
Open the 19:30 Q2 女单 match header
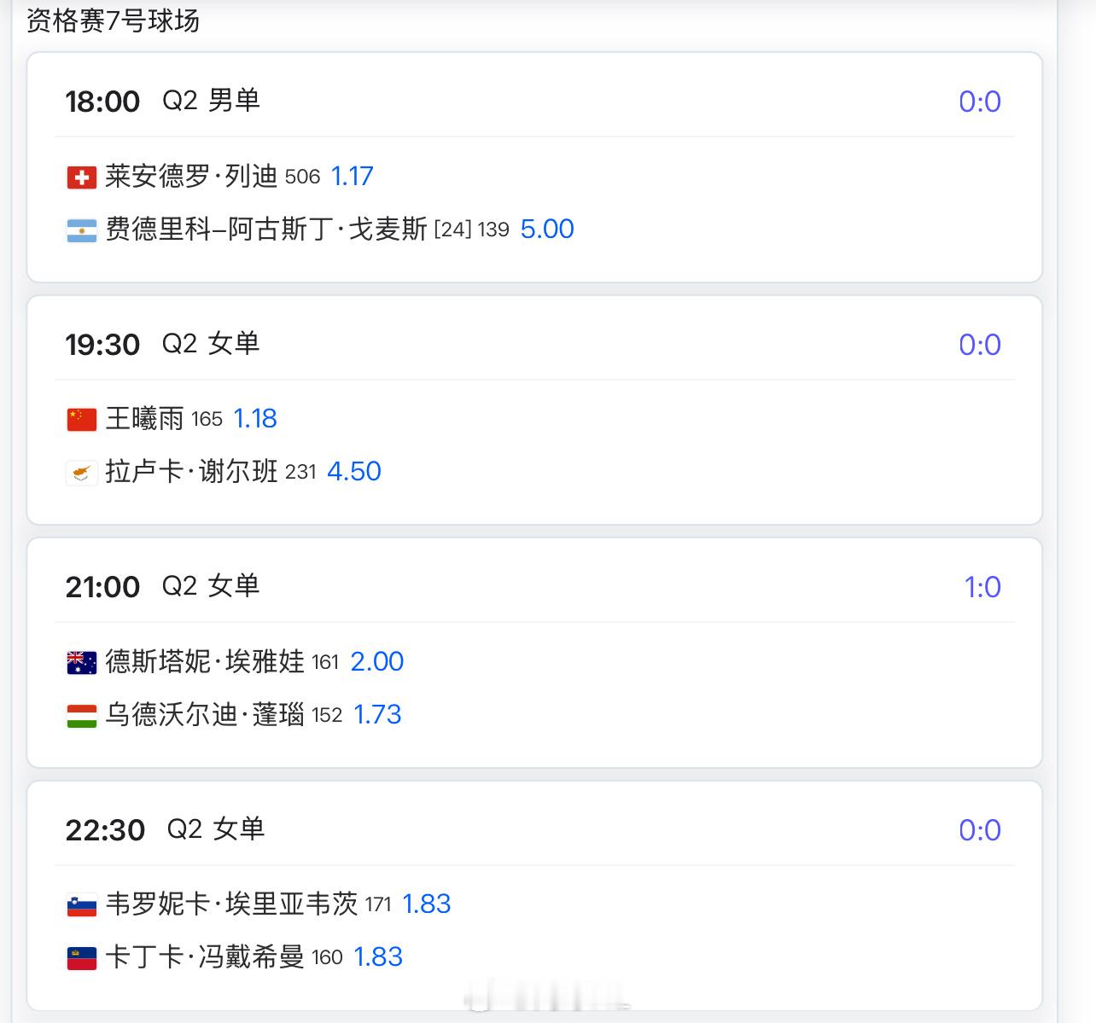162,344
